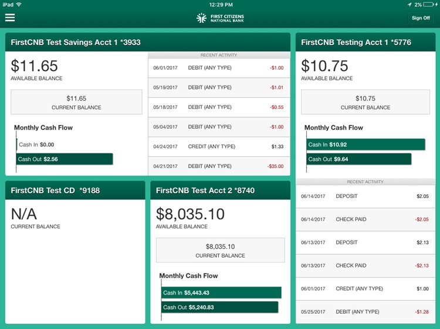
Task: Tap Recent Activity header in savings card
Action: 219,55
